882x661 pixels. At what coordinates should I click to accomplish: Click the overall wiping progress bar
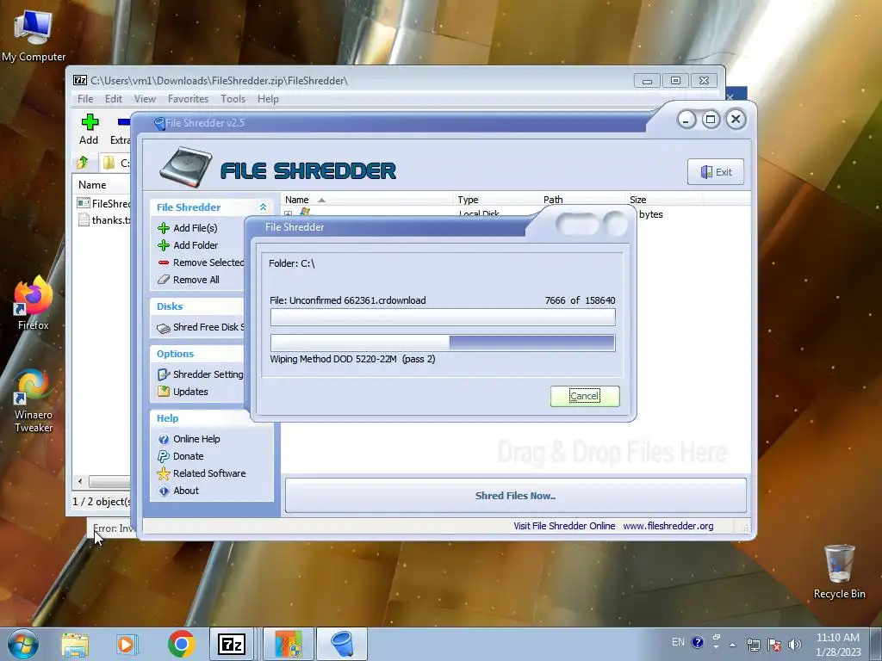[x=443, y=343]
